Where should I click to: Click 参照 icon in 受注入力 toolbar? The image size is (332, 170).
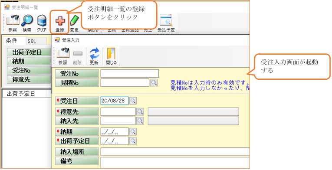63,53
